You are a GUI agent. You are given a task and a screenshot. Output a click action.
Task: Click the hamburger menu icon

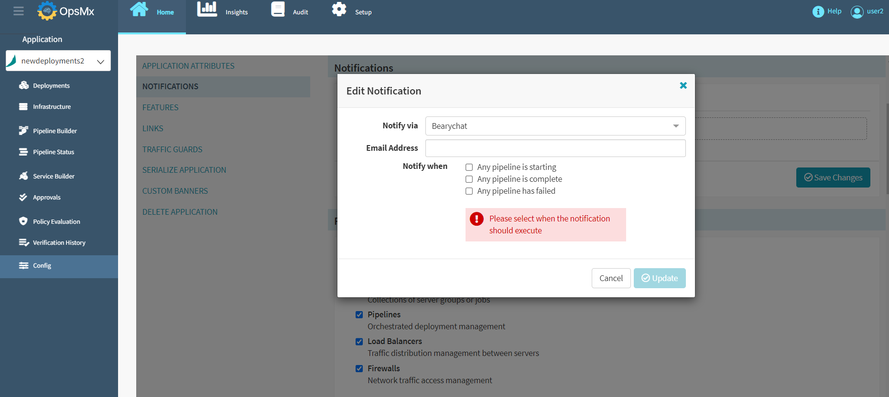19,11
